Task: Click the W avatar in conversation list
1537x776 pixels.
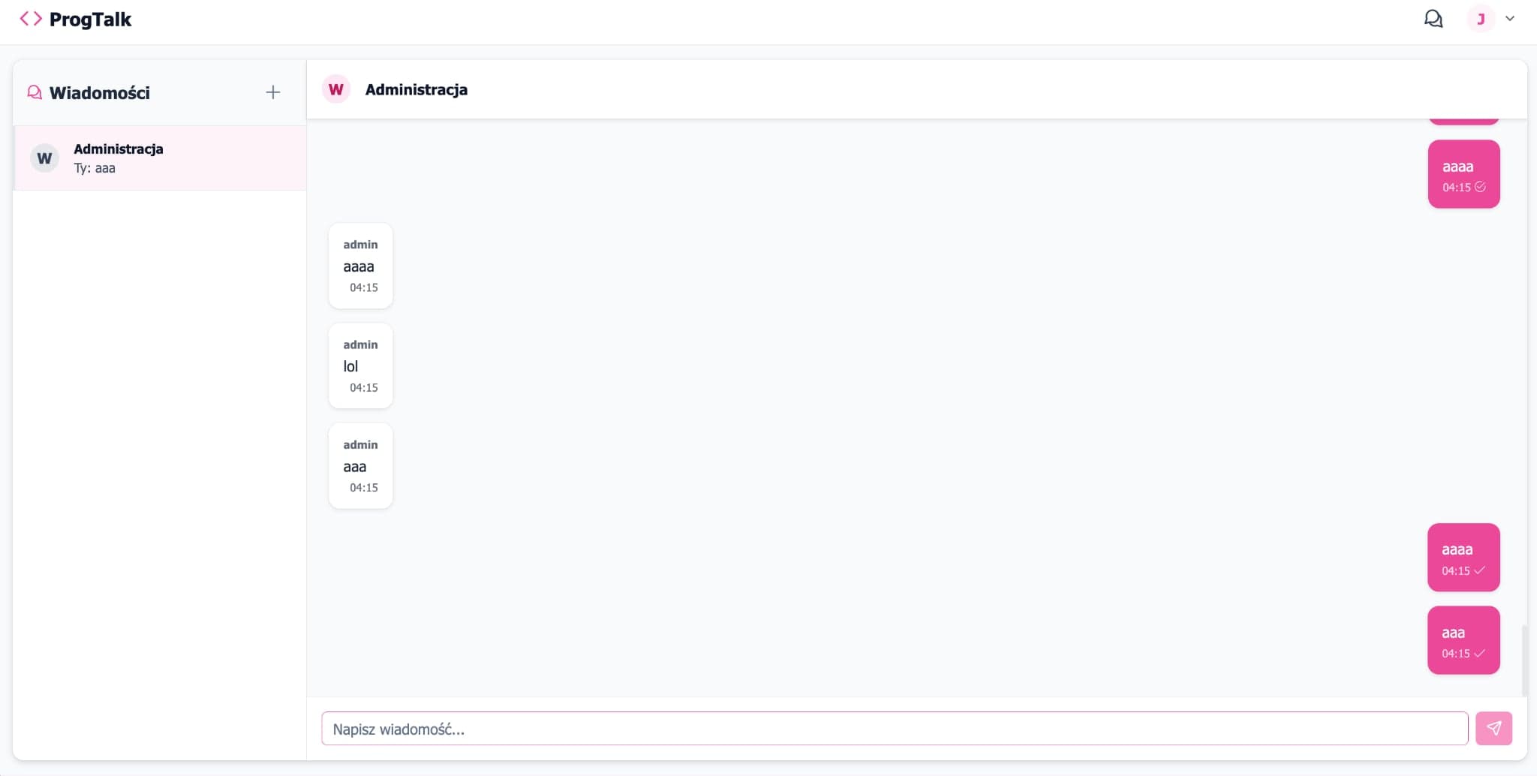Action: (44, 158)
